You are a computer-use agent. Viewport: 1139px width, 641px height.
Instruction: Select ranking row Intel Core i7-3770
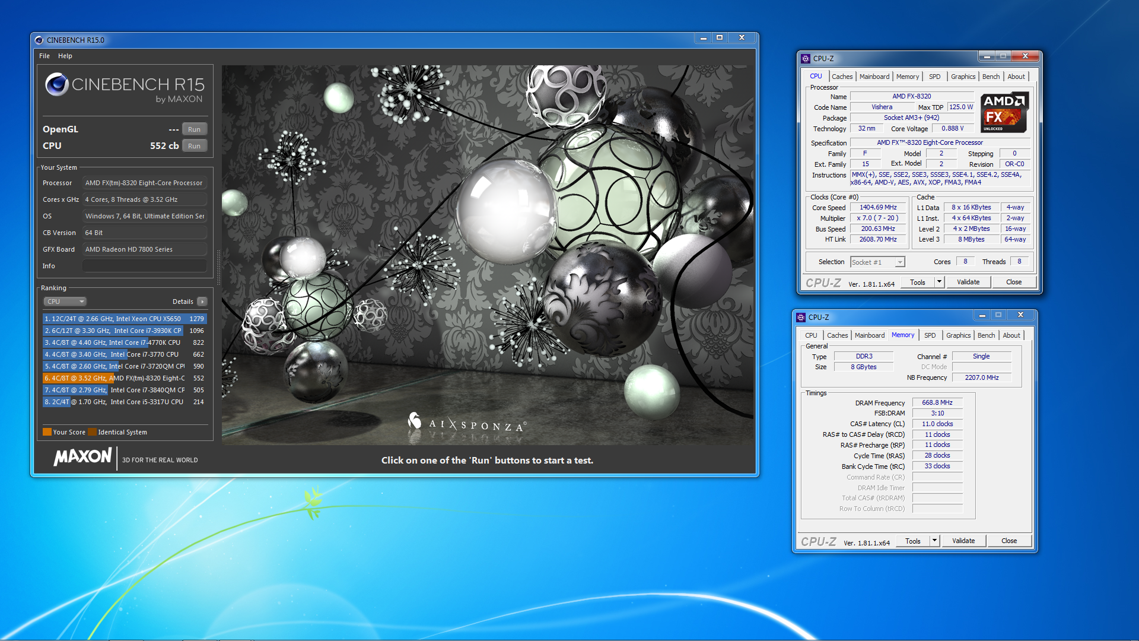[125, 354]
